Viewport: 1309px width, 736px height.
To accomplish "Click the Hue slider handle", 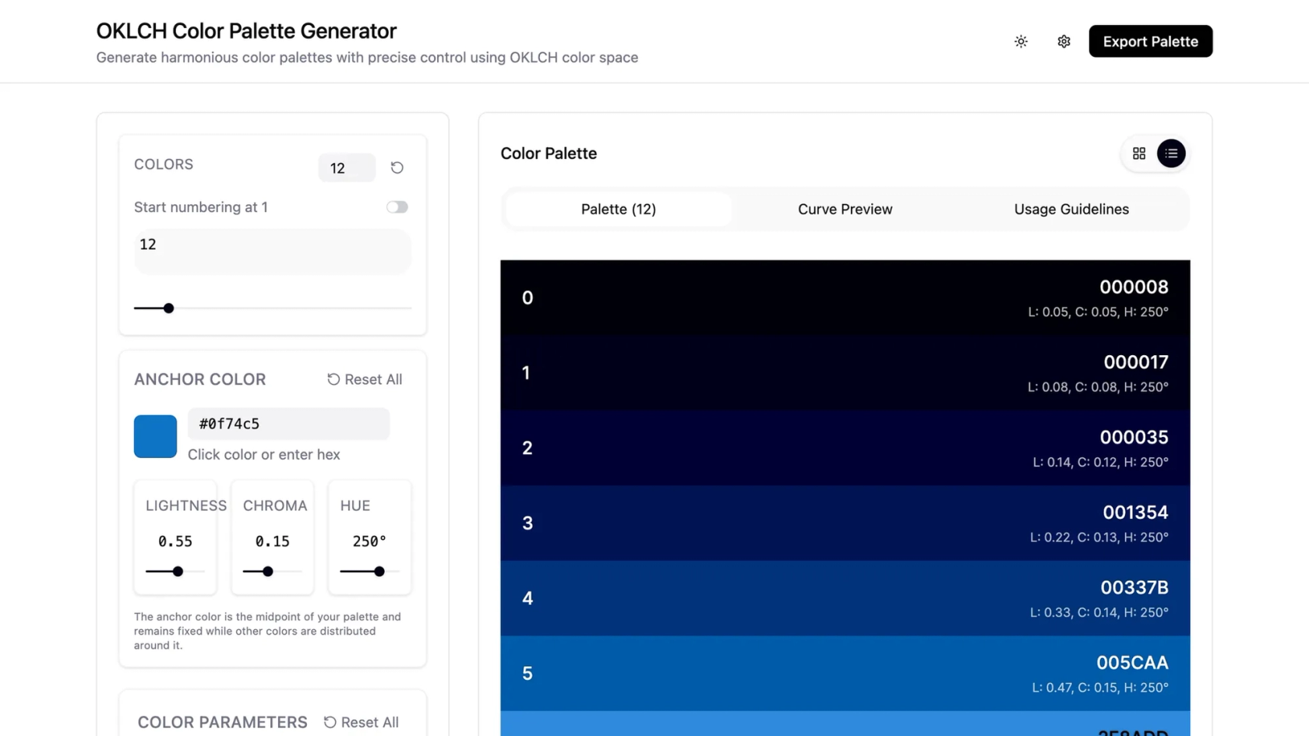I will (x=379, y=572).
